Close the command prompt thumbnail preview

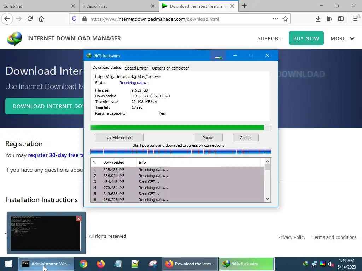point(79,219)
